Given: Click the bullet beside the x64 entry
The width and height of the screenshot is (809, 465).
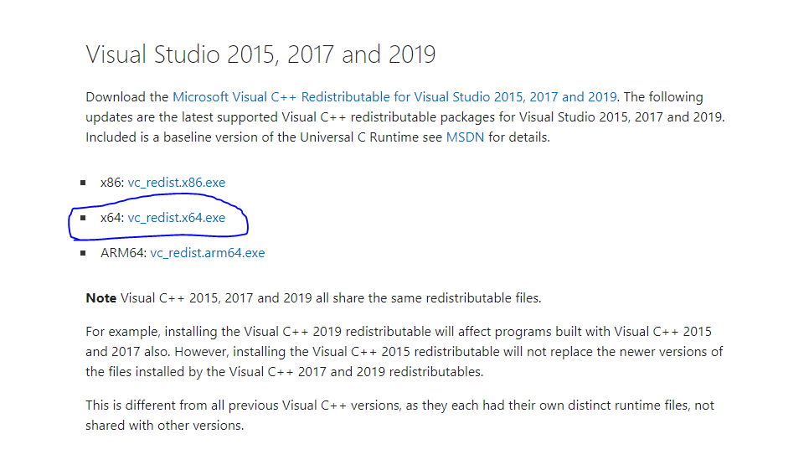Looking at the screenshot, I should coord(83,218).
